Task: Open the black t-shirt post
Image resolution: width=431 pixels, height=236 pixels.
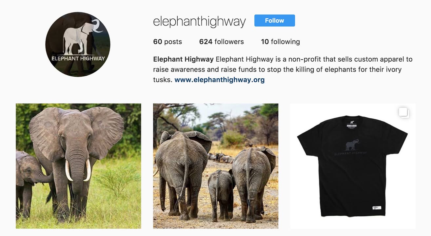Action: tap(353, 166)
